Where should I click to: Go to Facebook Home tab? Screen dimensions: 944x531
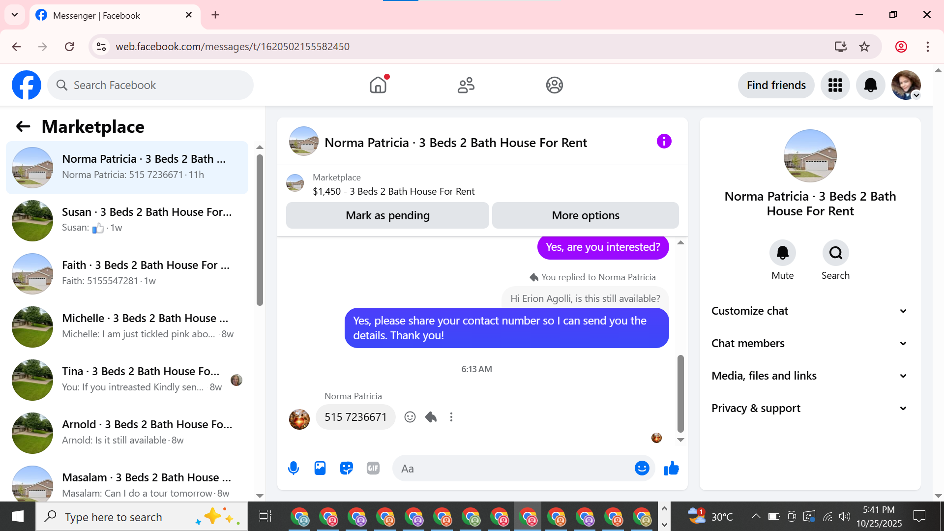(378, 85)
